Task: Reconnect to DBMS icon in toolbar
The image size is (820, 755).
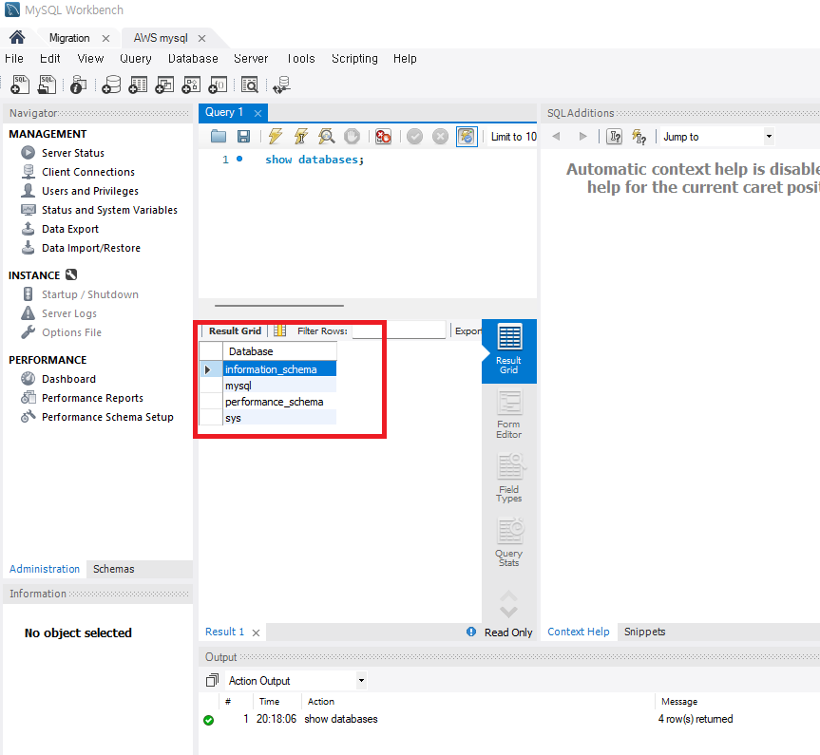Action: (282, 85)
